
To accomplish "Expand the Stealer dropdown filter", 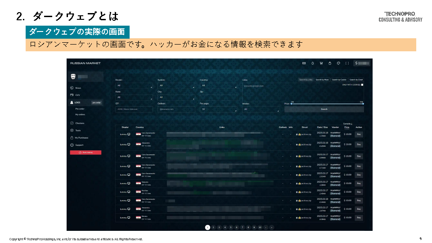I will (135, 85).
